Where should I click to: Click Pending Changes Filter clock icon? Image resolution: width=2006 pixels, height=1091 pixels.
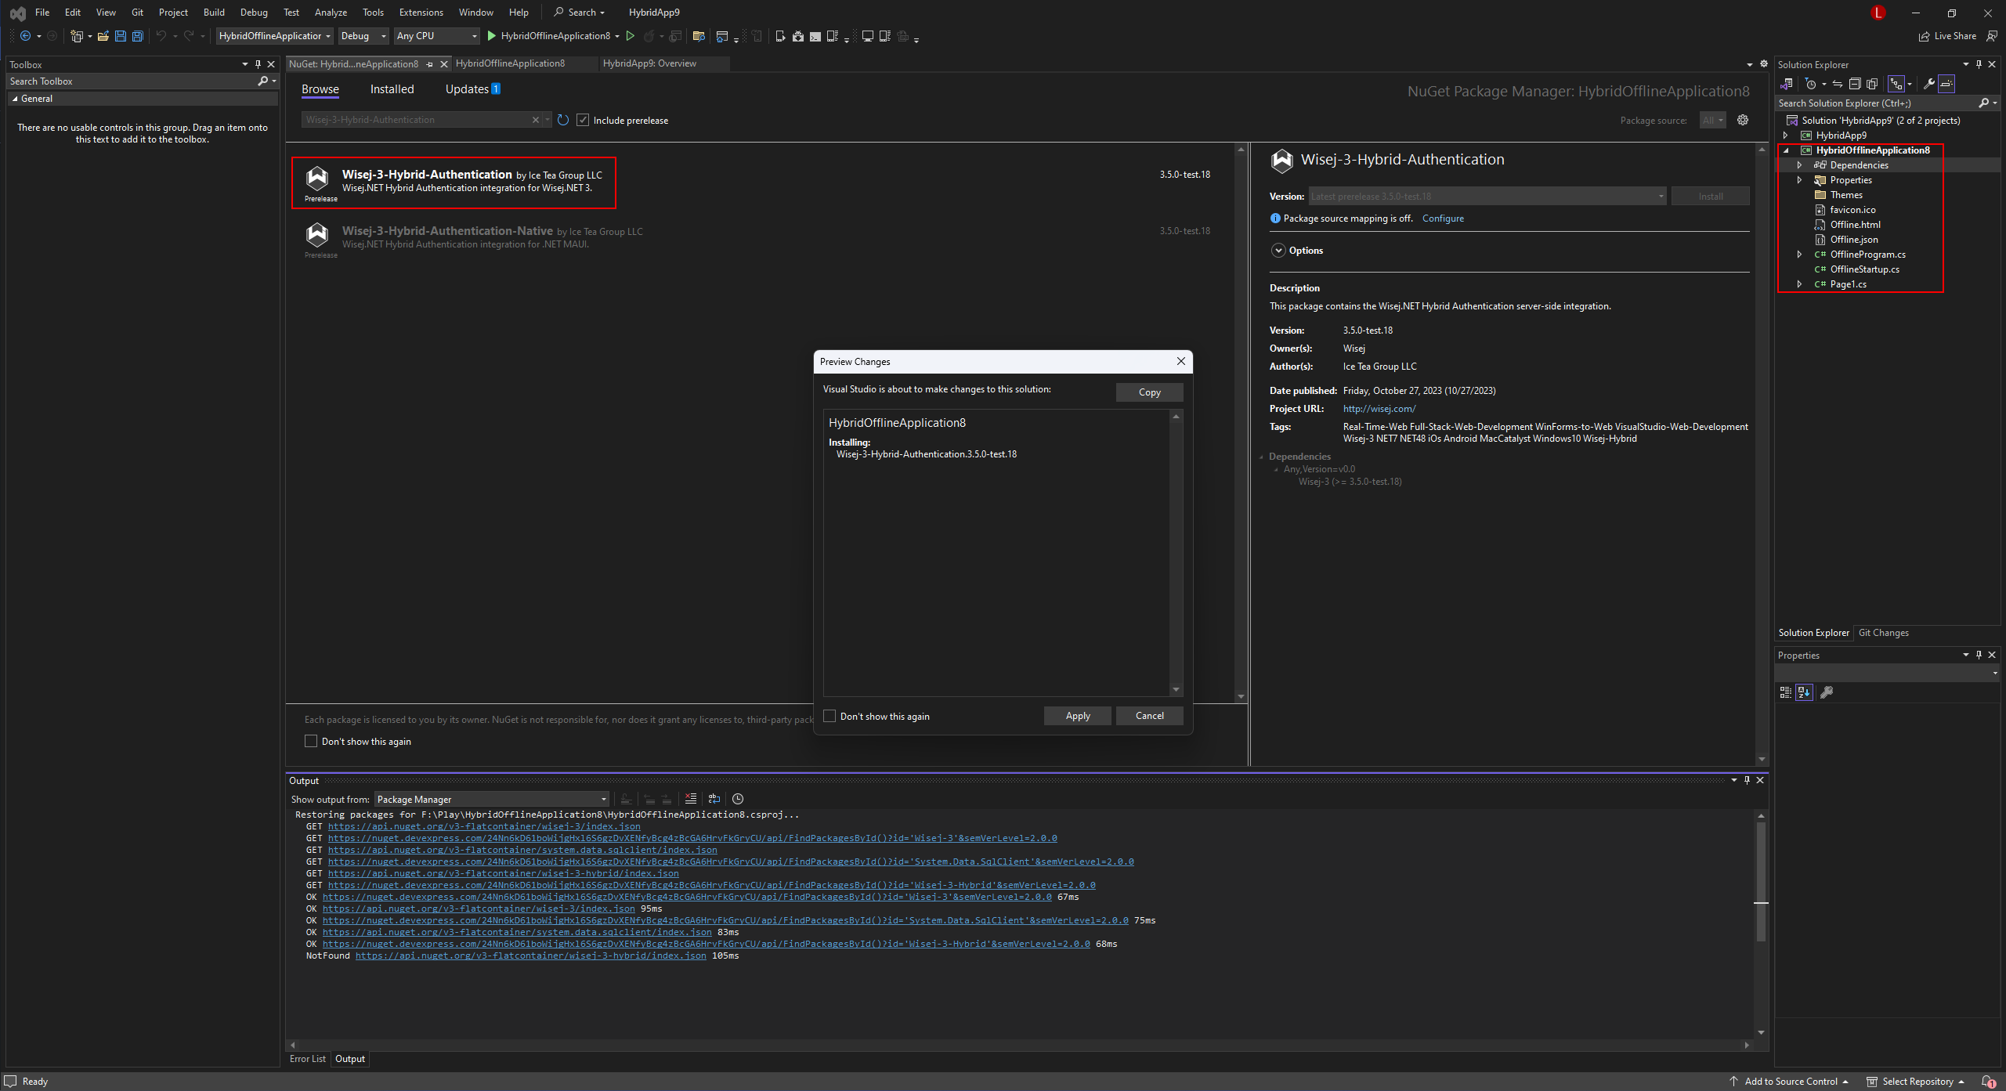(1810, 84)
